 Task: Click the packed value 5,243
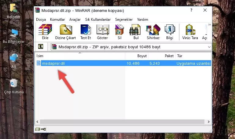pyautogui.click(x=155, y=63)
